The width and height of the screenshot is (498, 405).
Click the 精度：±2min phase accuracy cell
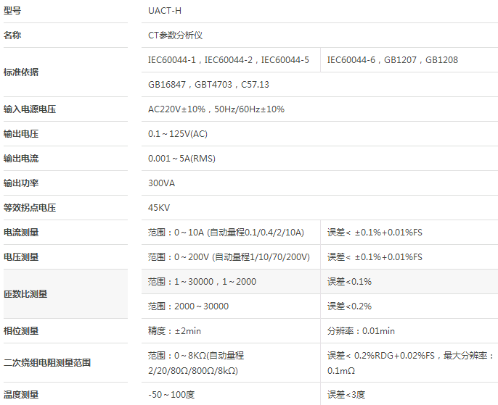click(174, 331)
